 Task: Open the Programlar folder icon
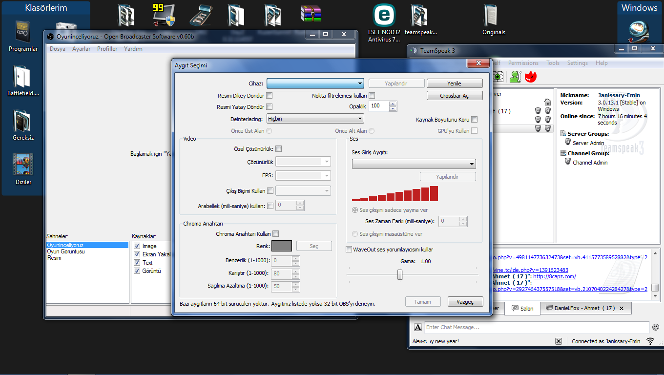coord(23,32)
